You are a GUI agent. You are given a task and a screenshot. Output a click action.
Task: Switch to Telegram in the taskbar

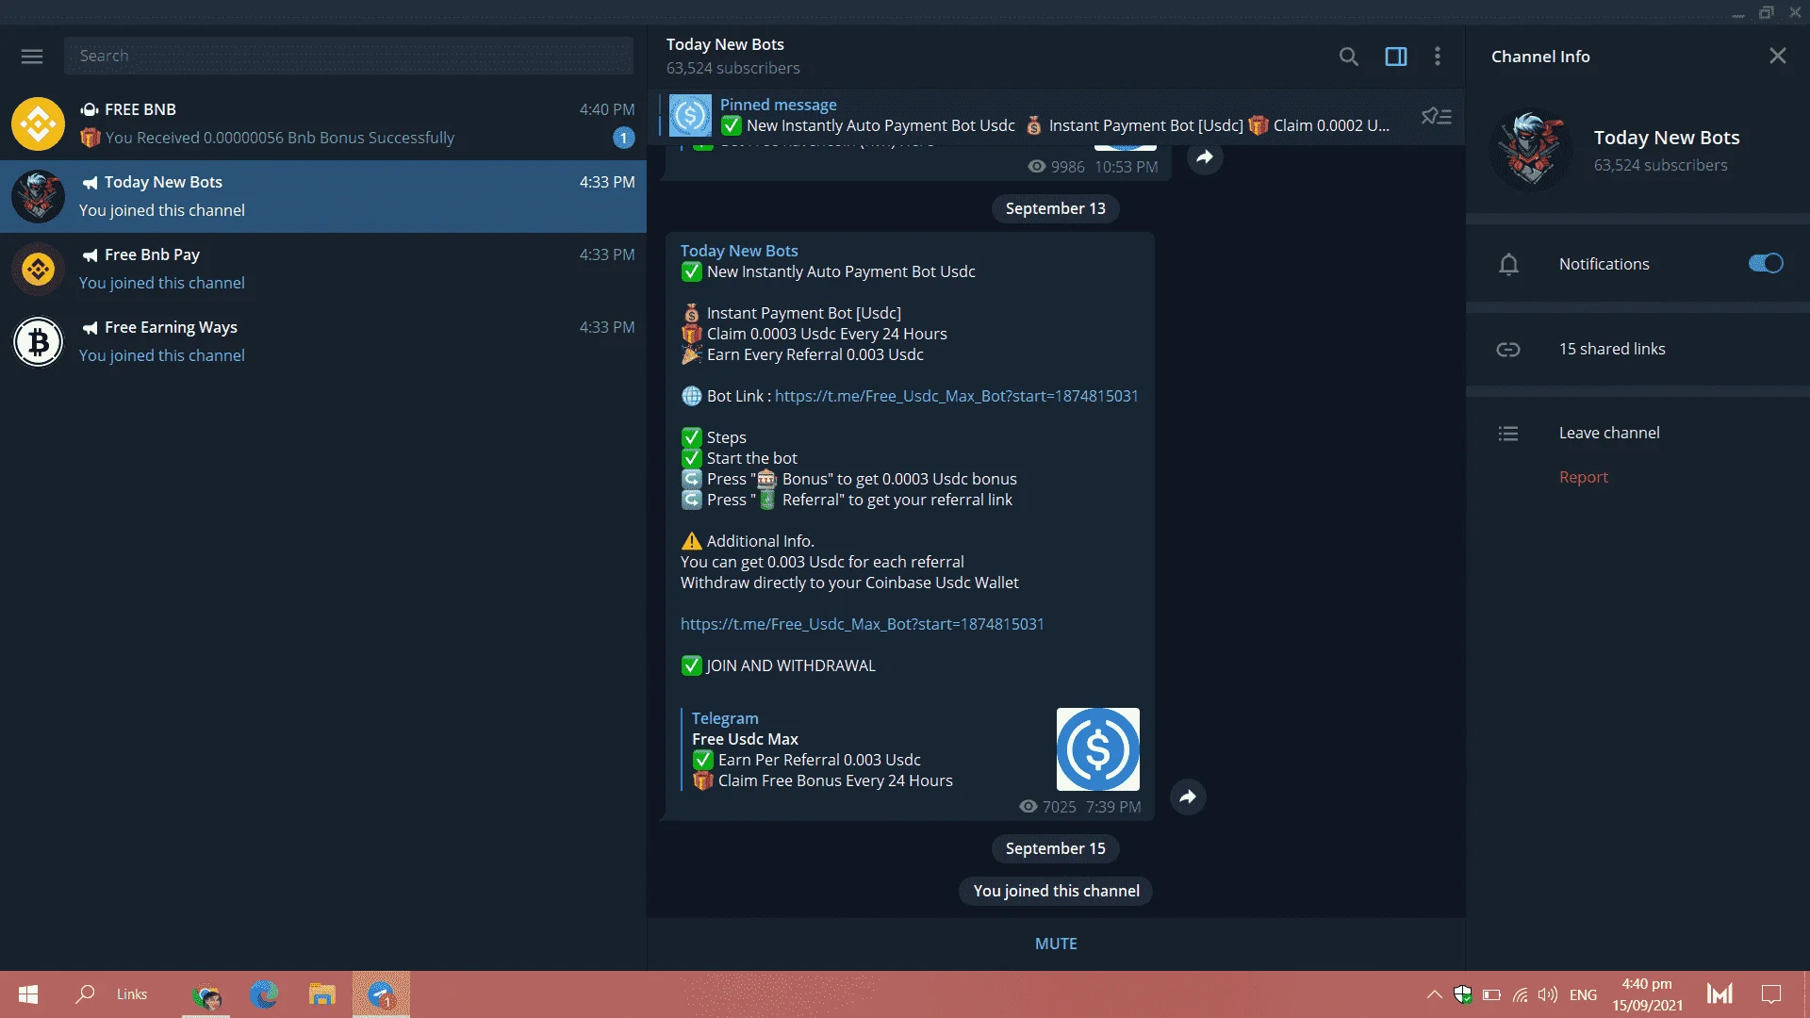coord(381,994)
